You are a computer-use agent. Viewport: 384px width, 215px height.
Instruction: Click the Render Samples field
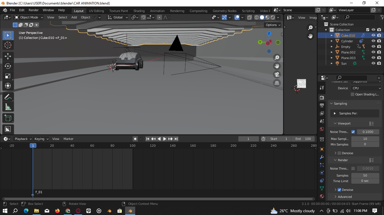point(365,176)
